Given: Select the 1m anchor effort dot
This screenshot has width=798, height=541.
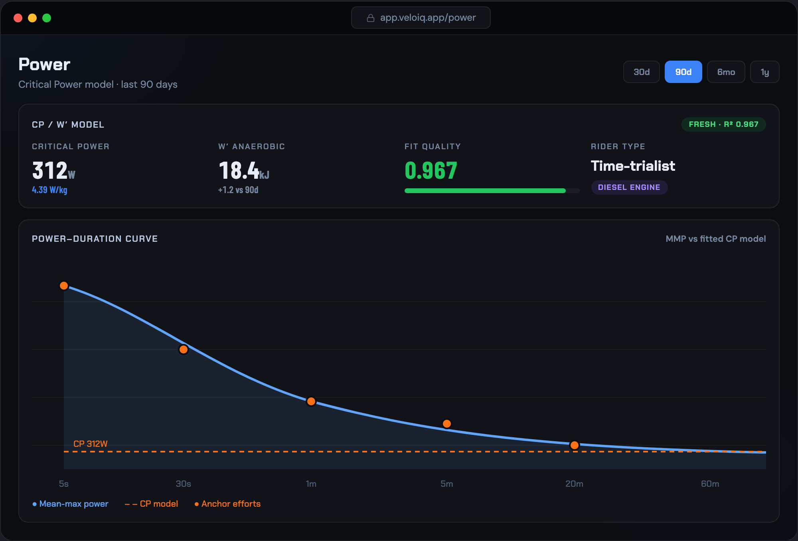Looking at the screenshot, I should click(311, 401).
